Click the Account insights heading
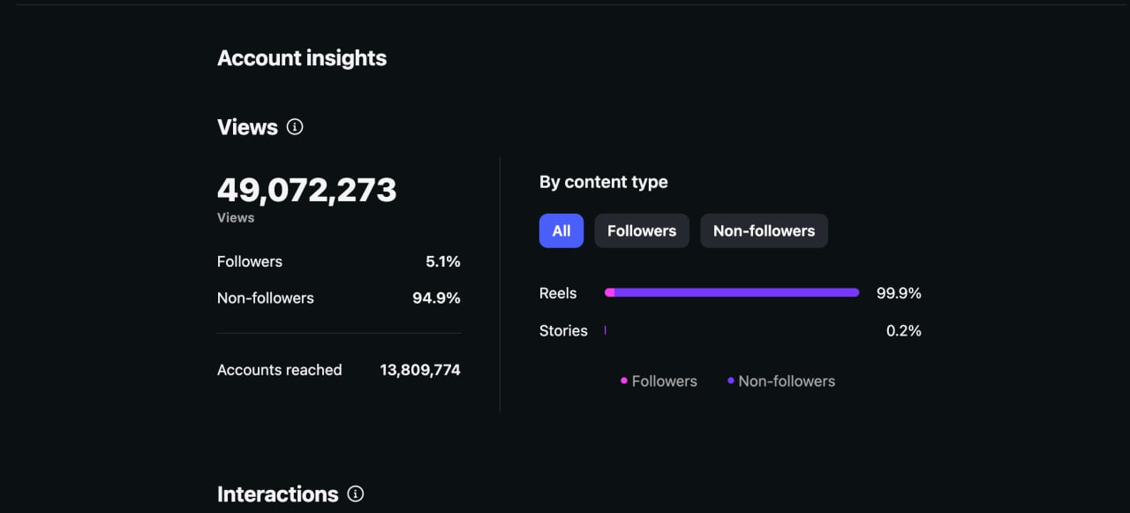Image resolution: width=1130 pixels, height=513 pixels. pos(302,58)
